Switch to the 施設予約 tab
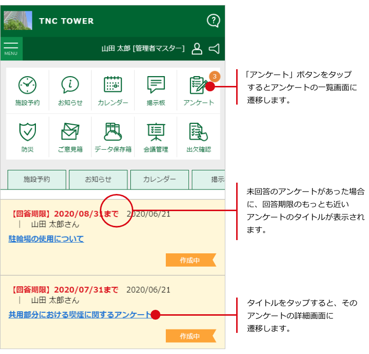 (x=37, y=180)
